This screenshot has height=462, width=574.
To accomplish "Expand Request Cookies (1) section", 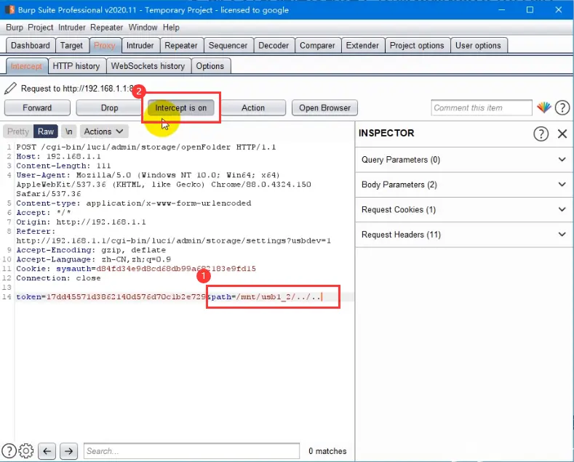I will coord(464,209).
